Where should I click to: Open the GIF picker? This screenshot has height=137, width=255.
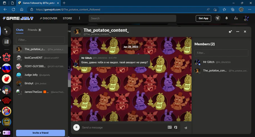(170, 127)
